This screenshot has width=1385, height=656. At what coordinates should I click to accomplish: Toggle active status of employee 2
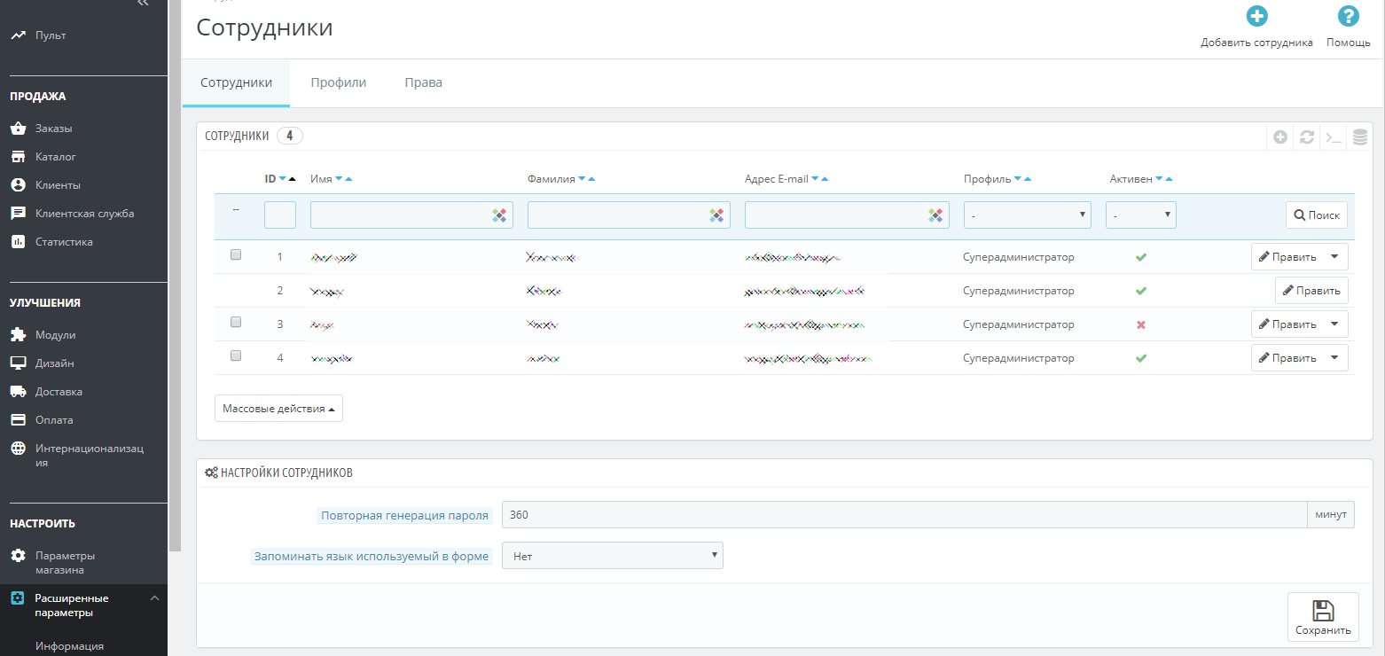click(x=1141, y=291)
